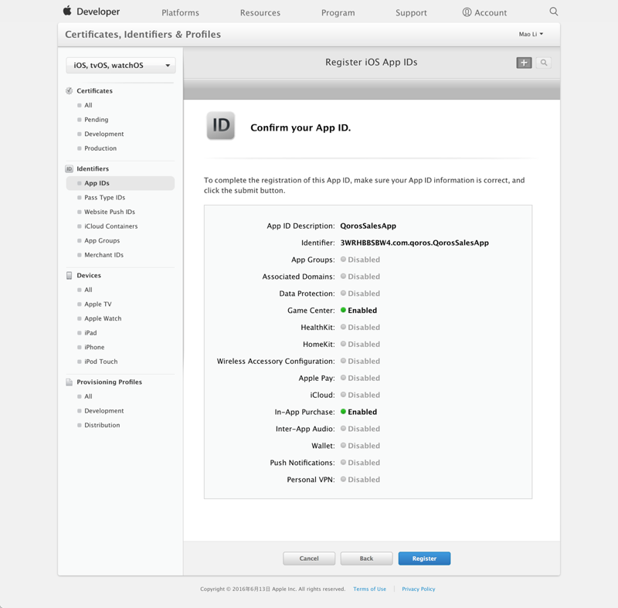618x608 pixels.
Task: Click the 3WRHBBSBW4.com.qoros.QorosSalesApp identifier
Action: [x=415, y=243]
